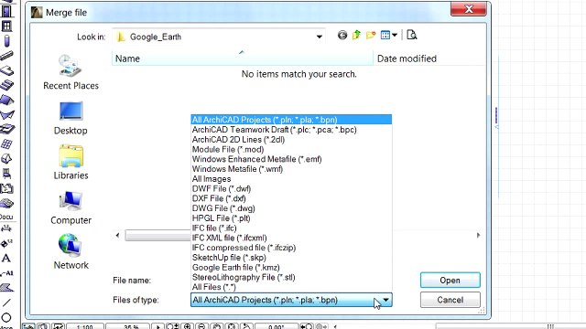
Task: Select the Level Dimension tool in toolbox
Action: (x=6, y=244)
